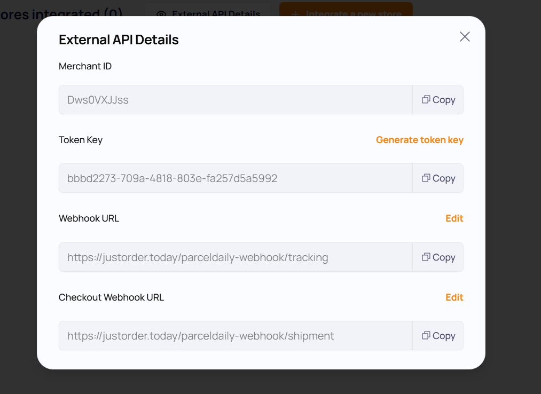Viewport: 541px width, 394px height.
Task: Copy the Merchant ID value
Action: coord(438,100)
